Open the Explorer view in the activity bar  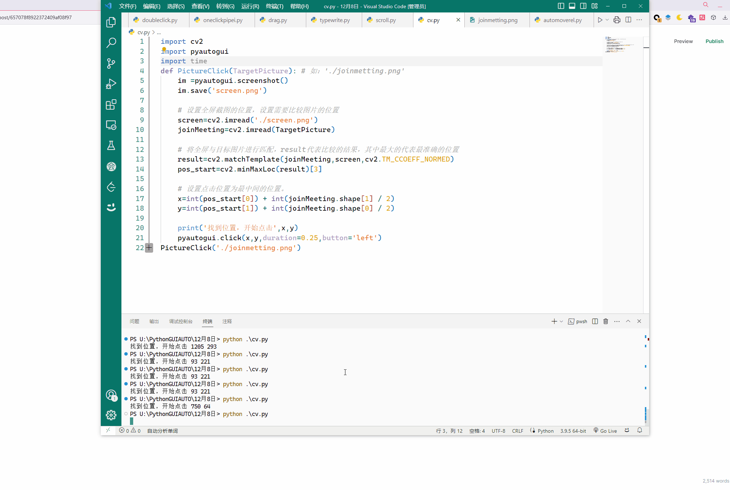coord(111,22)
